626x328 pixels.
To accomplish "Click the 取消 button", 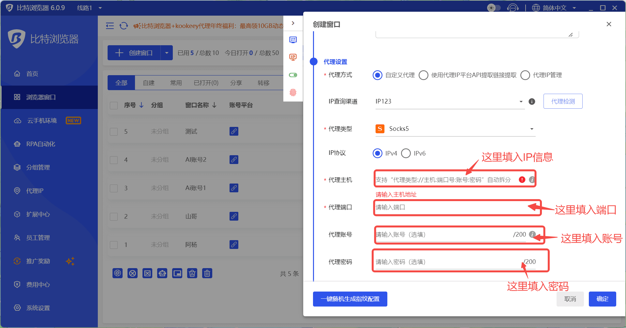I will click(x=570, y=299).
